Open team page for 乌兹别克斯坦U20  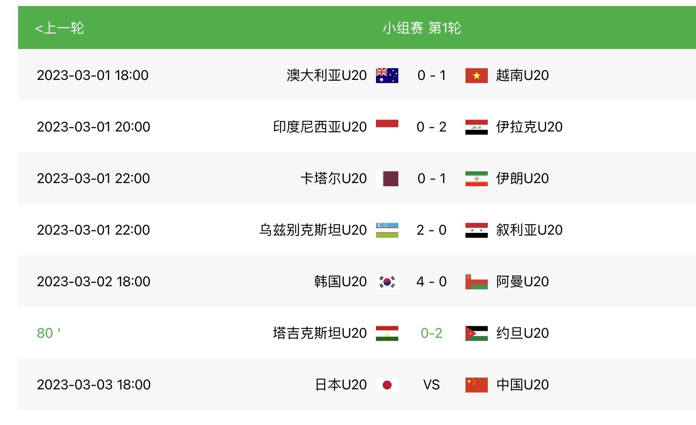(313, 230)
